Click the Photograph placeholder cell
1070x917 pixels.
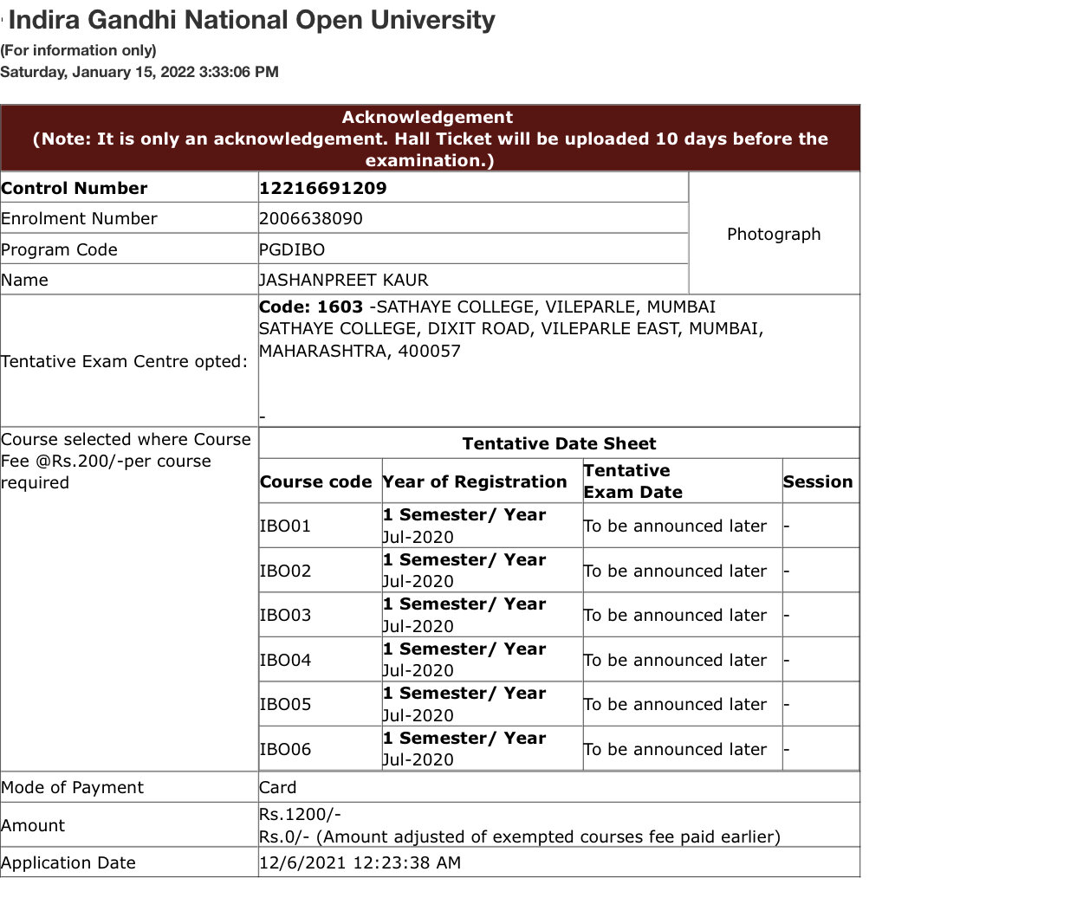point(774,234)
